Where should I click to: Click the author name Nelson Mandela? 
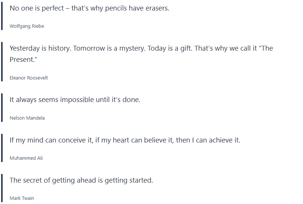coord(27,118)
